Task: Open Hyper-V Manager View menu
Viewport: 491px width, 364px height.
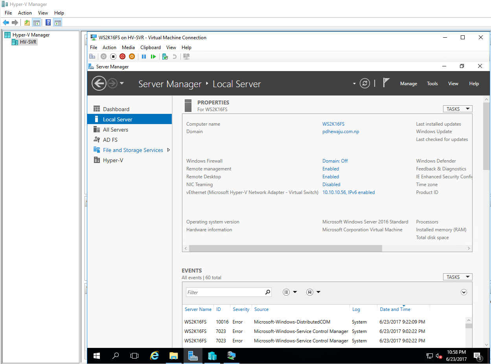Action: coord(43,13)
